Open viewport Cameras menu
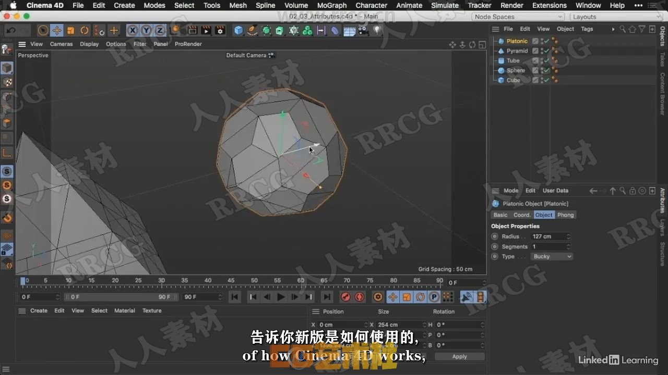Viewport: 668px width, 375px height. 61,44
